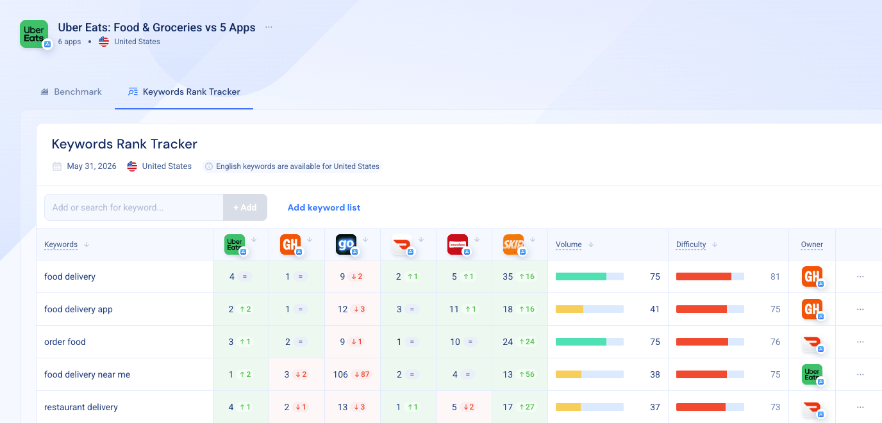Click Grubhub owner icon in food delivery app row
882x423 pixels.
[812, 309]
